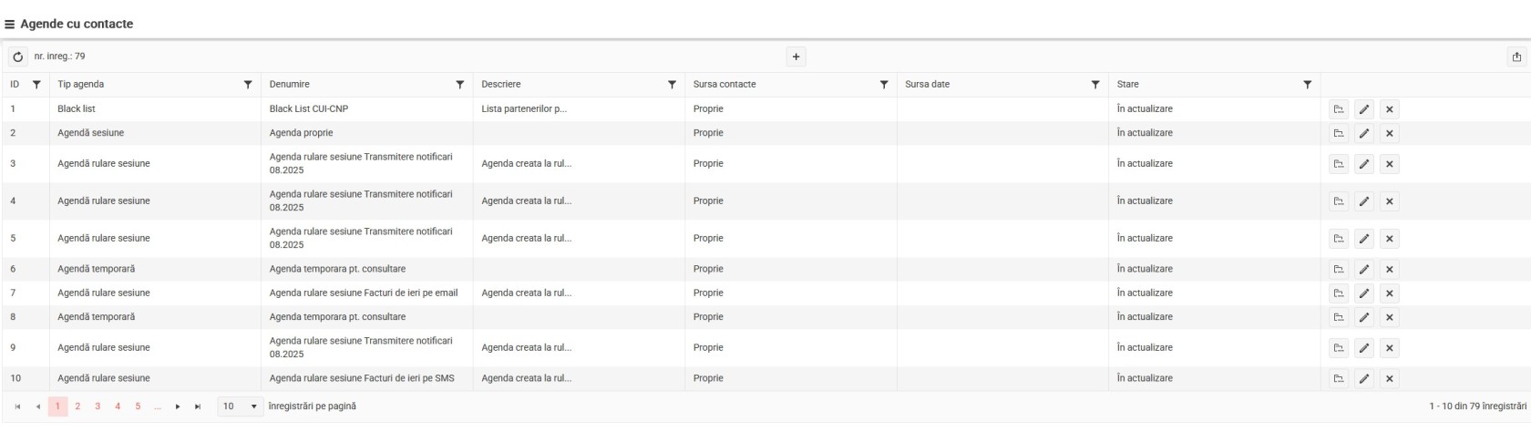Go to page 2 in pagination

tap(77, 406)
